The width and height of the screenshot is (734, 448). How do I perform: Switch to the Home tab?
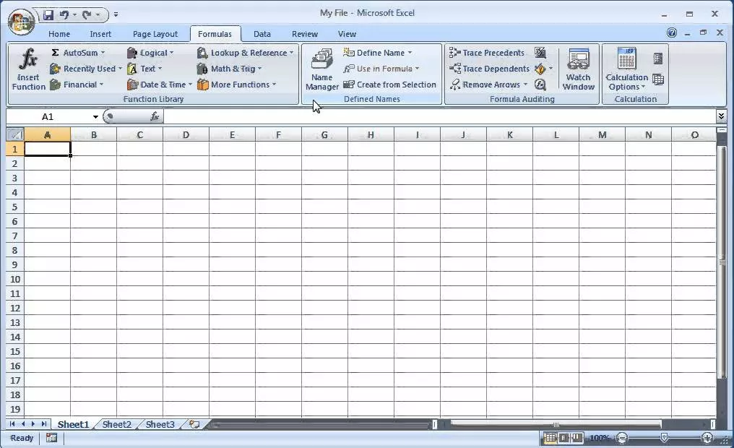point(59,34)
